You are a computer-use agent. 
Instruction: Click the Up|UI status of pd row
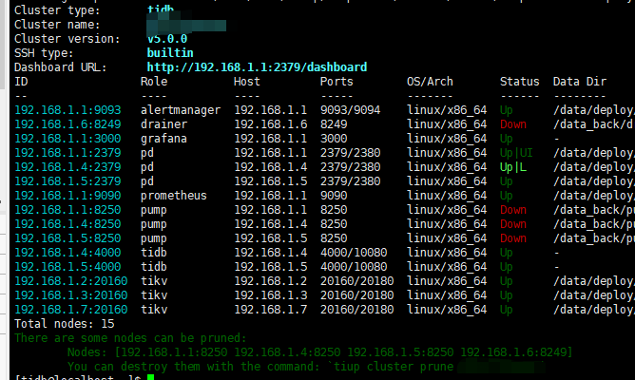click(x=516, y=153)
